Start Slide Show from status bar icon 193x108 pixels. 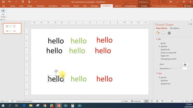[x=163, y=101]
